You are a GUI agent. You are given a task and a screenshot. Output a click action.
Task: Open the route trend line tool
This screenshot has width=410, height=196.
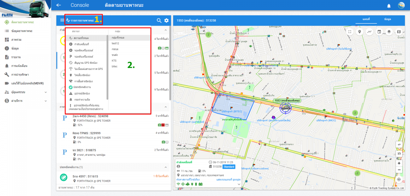click(x=369, y=32)
